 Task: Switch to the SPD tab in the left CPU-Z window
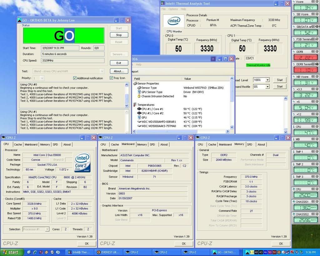coord(55,144)
